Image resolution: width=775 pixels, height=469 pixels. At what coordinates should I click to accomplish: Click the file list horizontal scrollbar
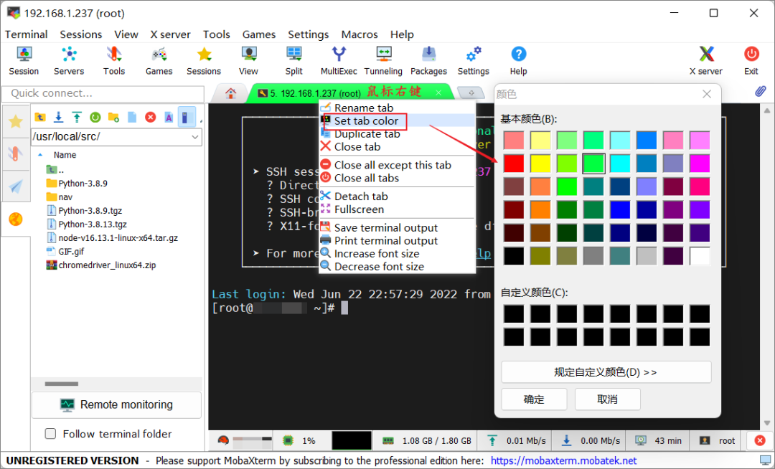[x=61, y=384]
